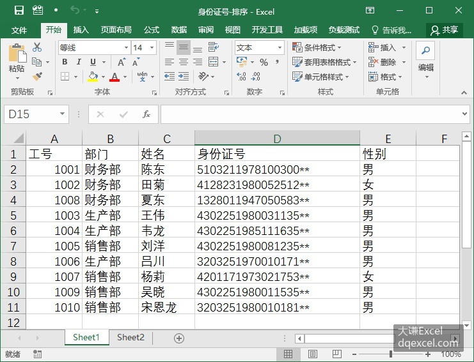Open the 文件 menu
Image resolution: width=474 pixels, height=362 pixels.
19,30
